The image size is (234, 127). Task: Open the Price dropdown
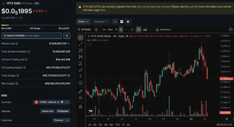tap(83, 22)
